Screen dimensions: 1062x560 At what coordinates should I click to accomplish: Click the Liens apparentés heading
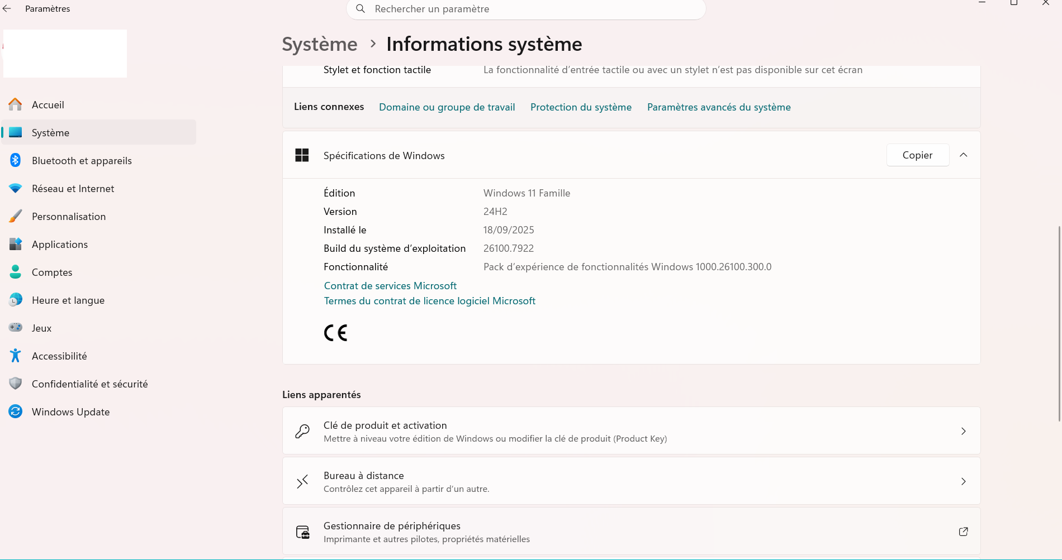pos(321,395)
